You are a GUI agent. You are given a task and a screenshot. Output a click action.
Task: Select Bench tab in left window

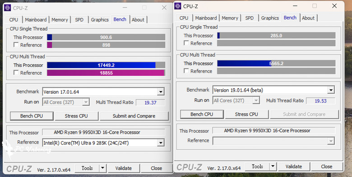click(x=120, y=19)
